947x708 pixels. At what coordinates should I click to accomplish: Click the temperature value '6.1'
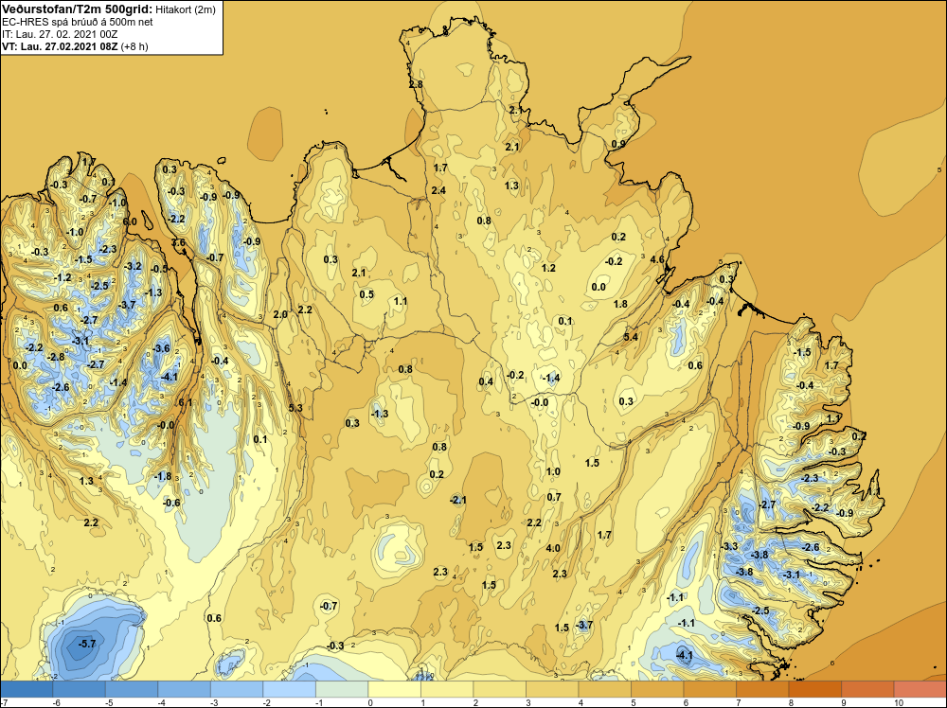(186, 402)
